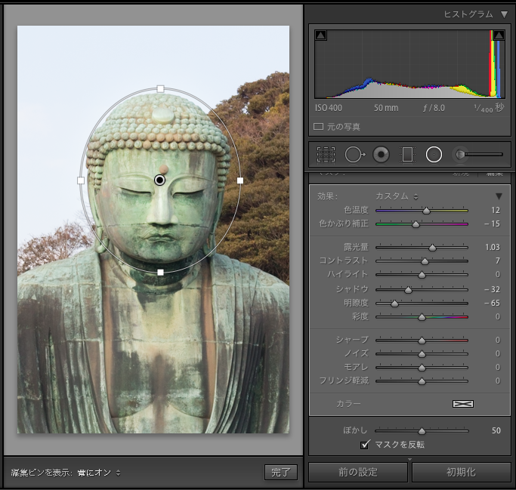Image resolution: width=516 pixels, height=490 pixels.
Task: Click the ぼかし value 50
Action: click(496, 430)
